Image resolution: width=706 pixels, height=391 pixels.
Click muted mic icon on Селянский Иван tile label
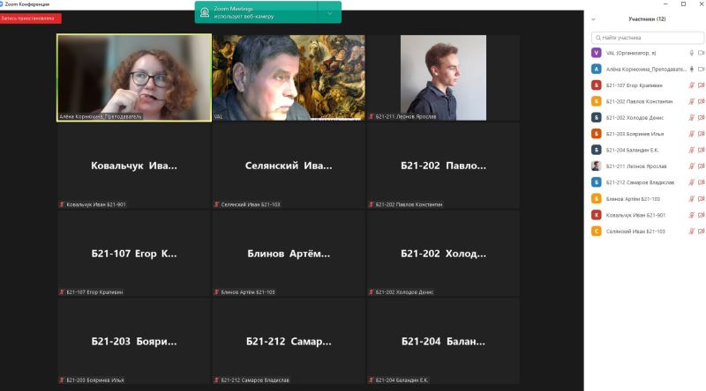coord(216,204)
